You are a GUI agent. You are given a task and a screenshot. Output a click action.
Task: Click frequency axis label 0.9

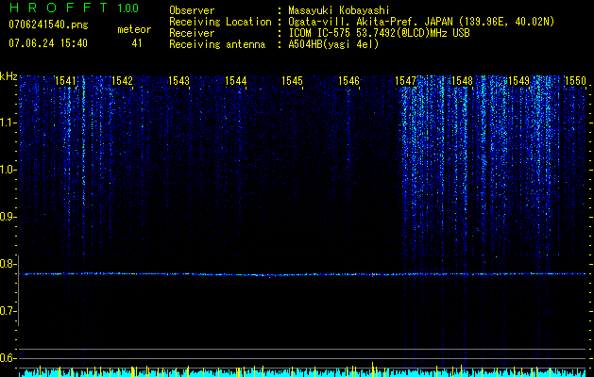click(8, 217)
